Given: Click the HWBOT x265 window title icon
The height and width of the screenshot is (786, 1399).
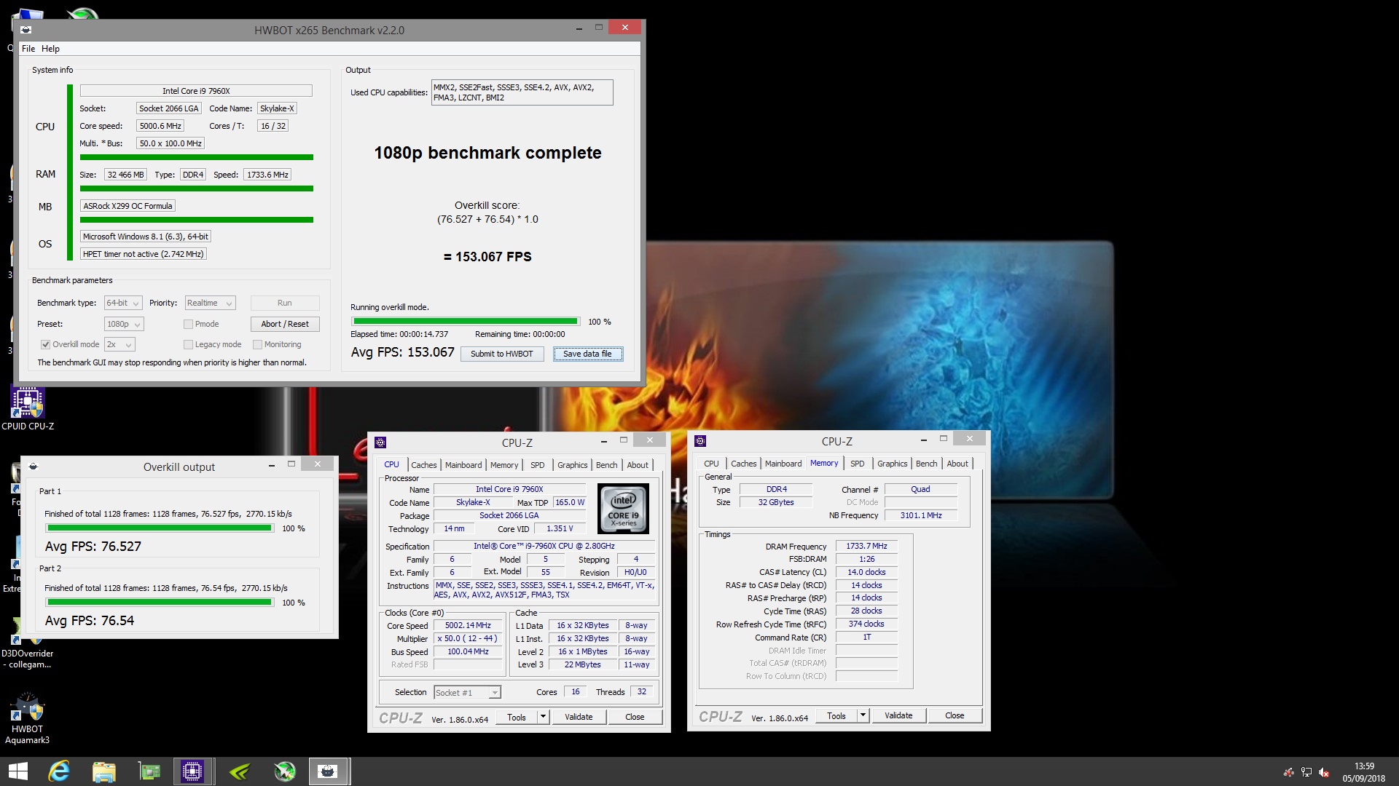Looking at the screenshot, I should (26, 30).
